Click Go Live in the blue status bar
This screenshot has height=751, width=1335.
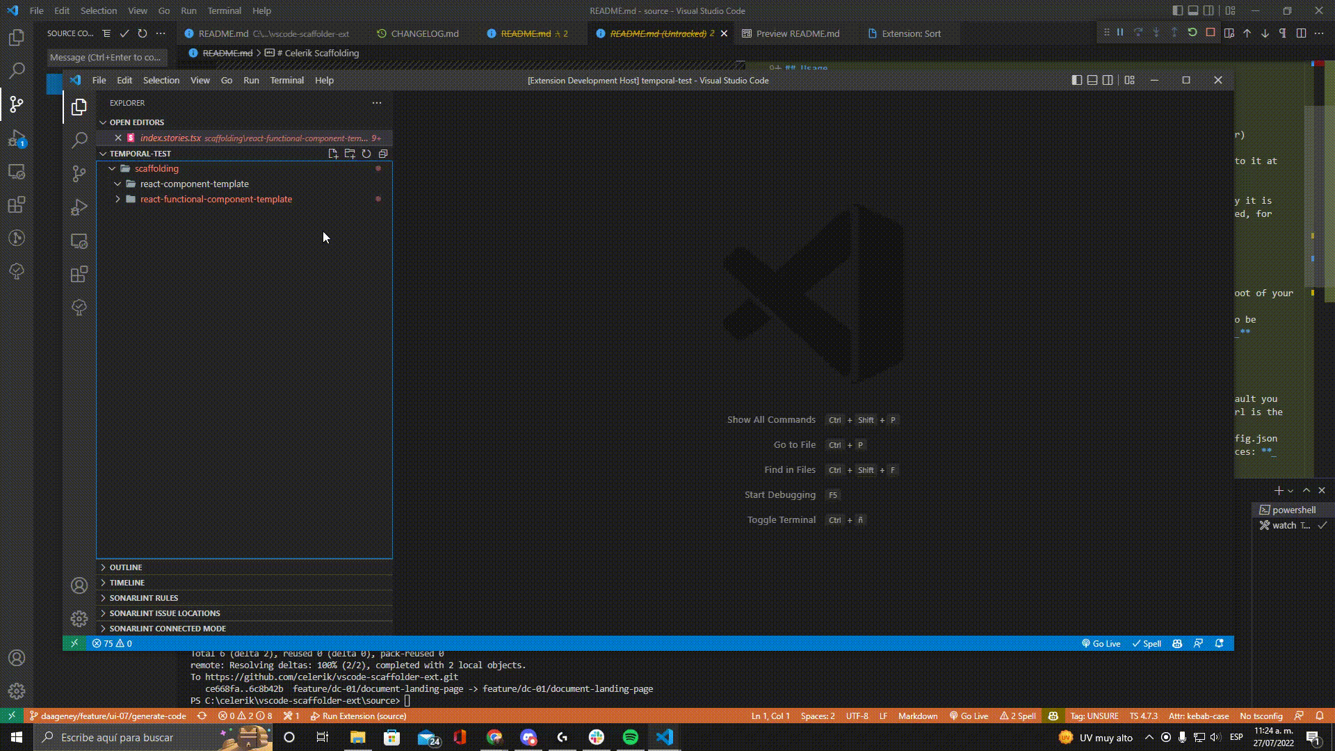pyautogui.click(x=1101, y=643)
